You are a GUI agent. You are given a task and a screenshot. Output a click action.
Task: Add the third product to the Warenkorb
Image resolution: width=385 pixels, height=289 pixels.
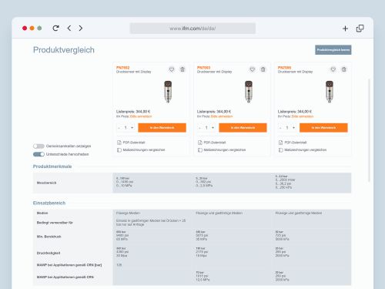[323, 128]
